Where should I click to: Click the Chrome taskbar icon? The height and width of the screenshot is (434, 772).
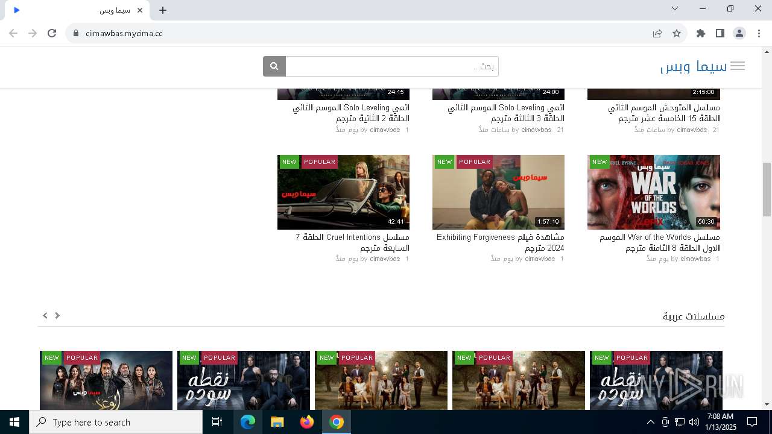click(x=337, y=422)
